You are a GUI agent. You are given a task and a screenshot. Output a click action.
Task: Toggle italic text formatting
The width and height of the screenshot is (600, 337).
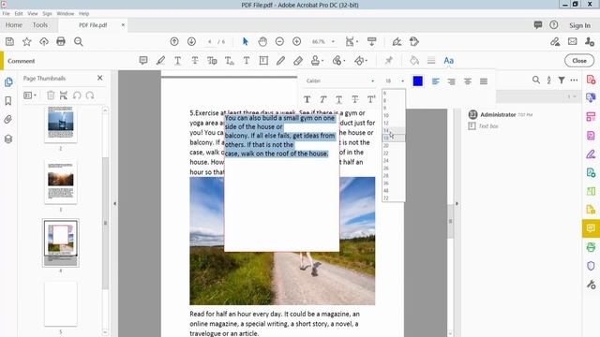click(323, 99)
